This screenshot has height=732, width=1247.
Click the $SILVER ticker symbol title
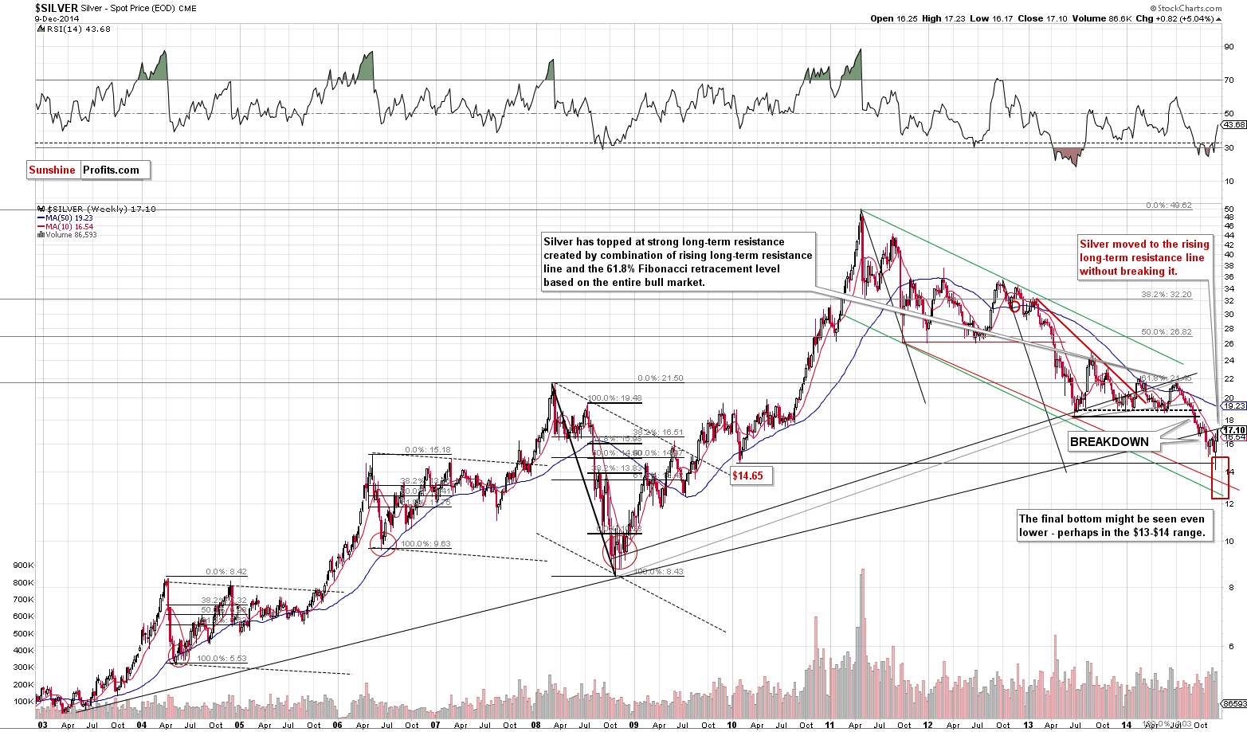tap(57, 8)
